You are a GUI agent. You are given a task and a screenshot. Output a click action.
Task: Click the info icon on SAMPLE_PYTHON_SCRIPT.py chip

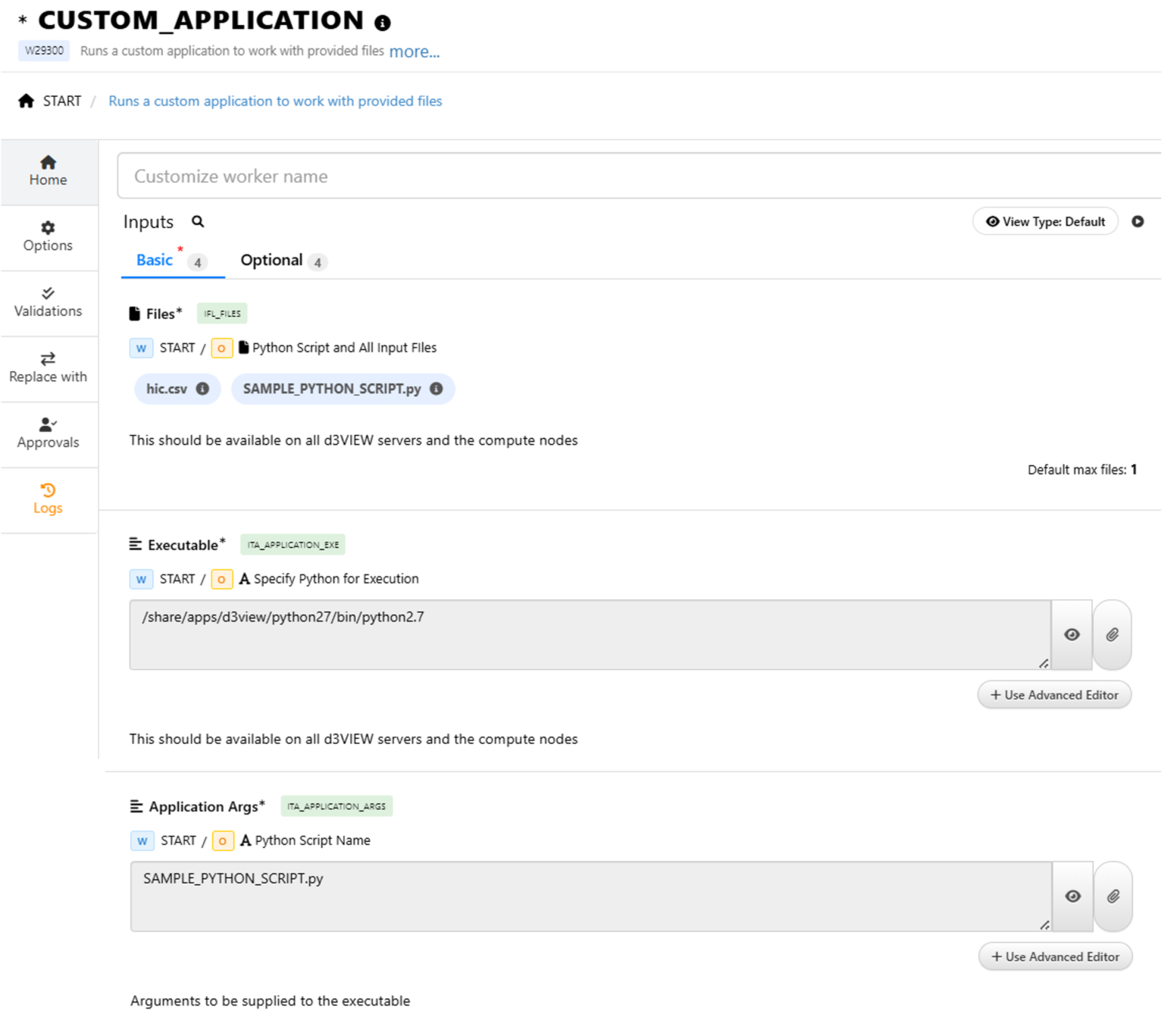click(x=436, y=388)
